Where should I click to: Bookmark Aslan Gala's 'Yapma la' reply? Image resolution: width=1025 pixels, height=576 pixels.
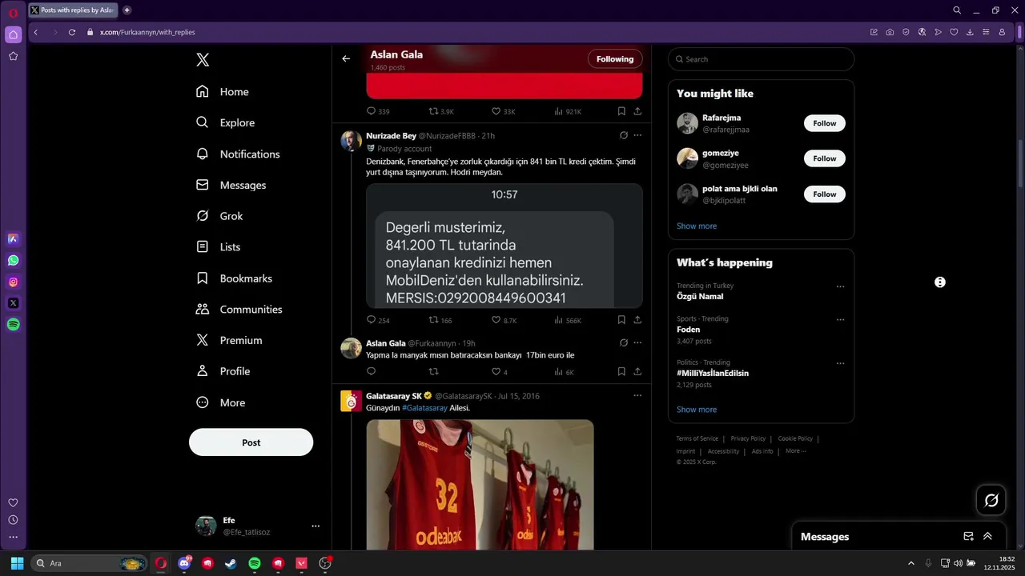click(621, 371)
